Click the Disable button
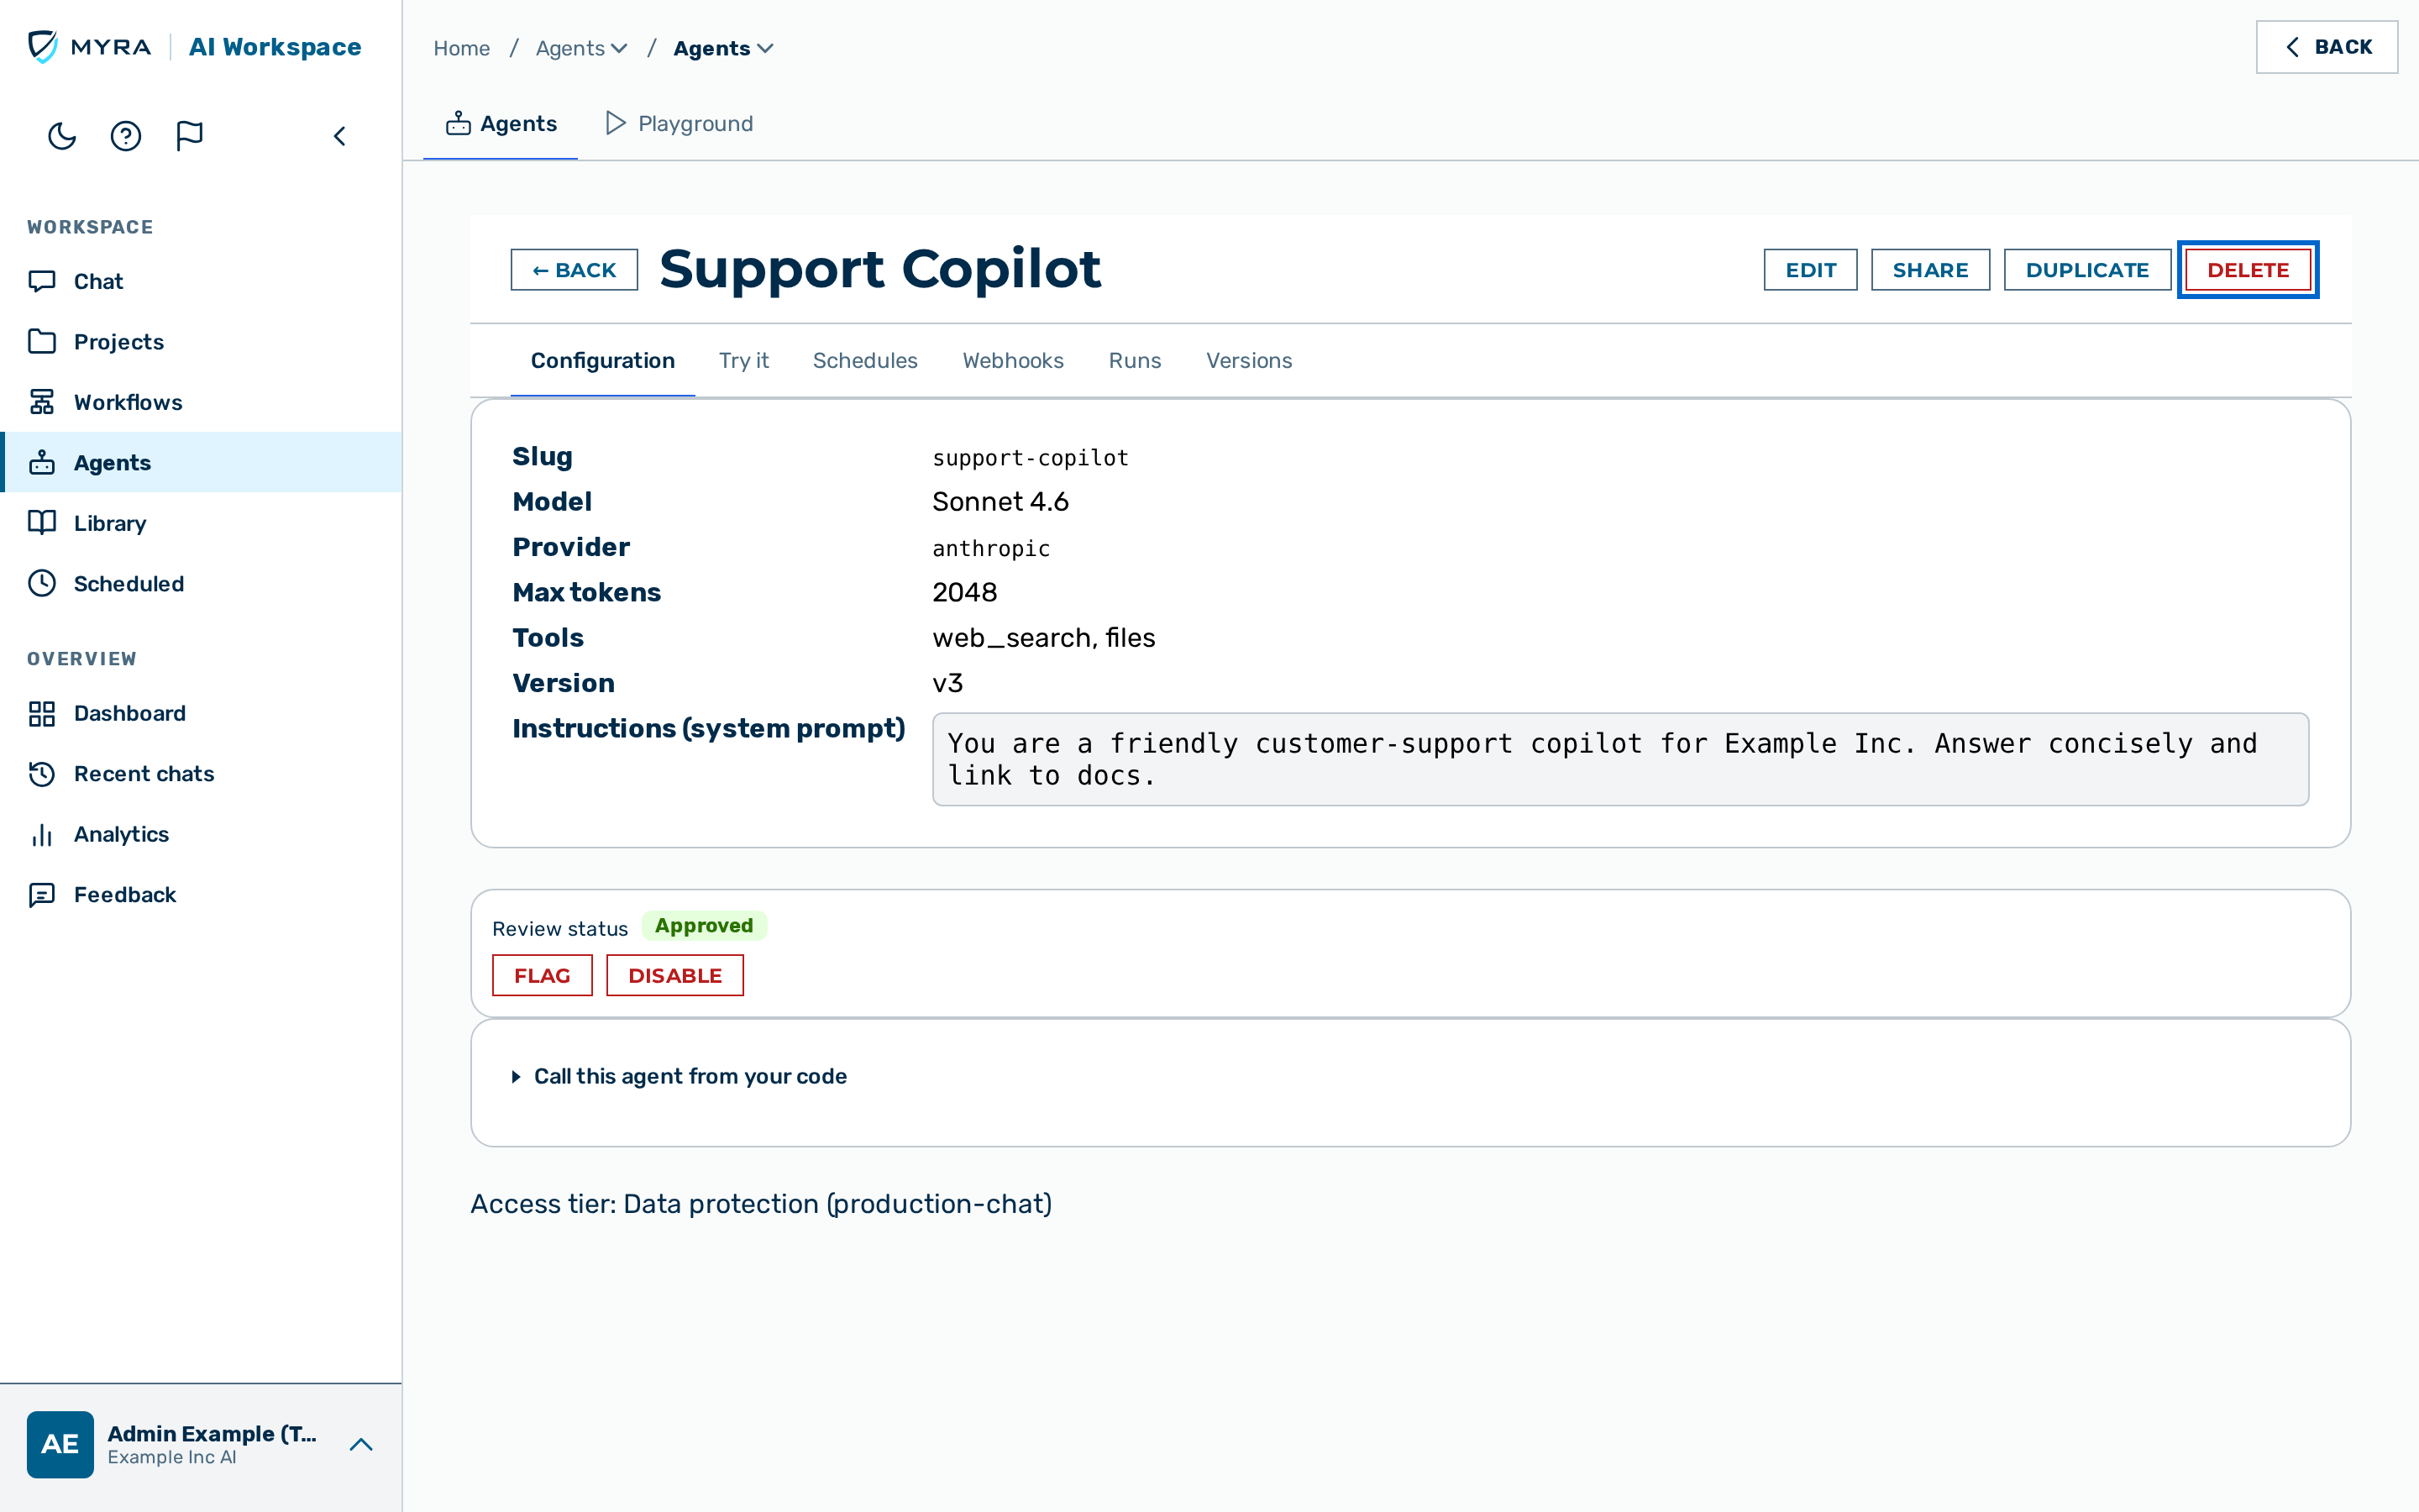Screen dimensions: 2419x1512 coord(674,975)
